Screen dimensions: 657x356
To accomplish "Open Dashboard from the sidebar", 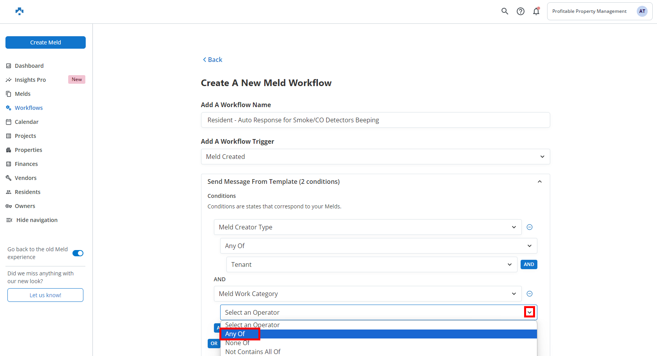I will tap(29, 66).
